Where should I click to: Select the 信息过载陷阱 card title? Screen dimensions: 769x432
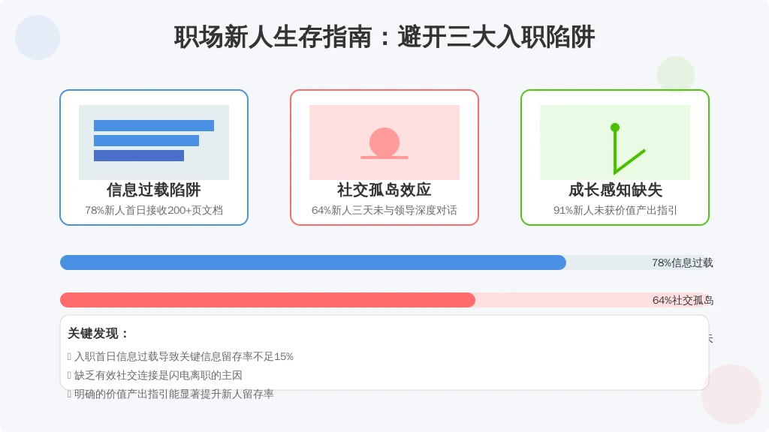153,190
